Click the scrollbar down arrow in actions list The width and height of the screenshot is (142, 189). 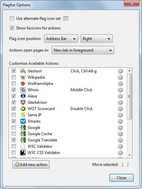[129, 155]
